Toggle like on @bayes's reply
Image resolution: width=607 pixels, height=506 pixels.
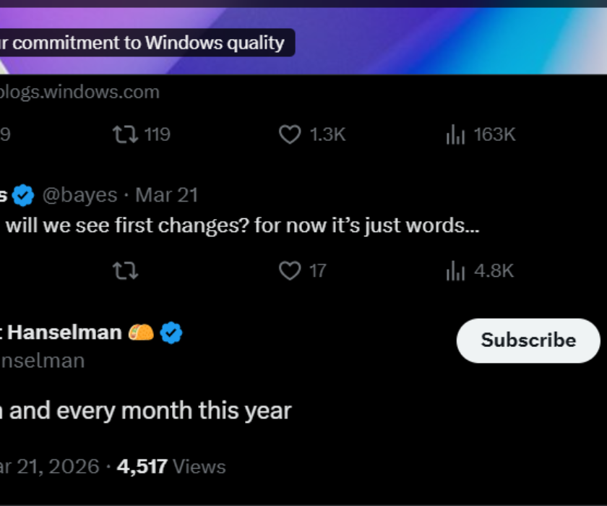290,270
